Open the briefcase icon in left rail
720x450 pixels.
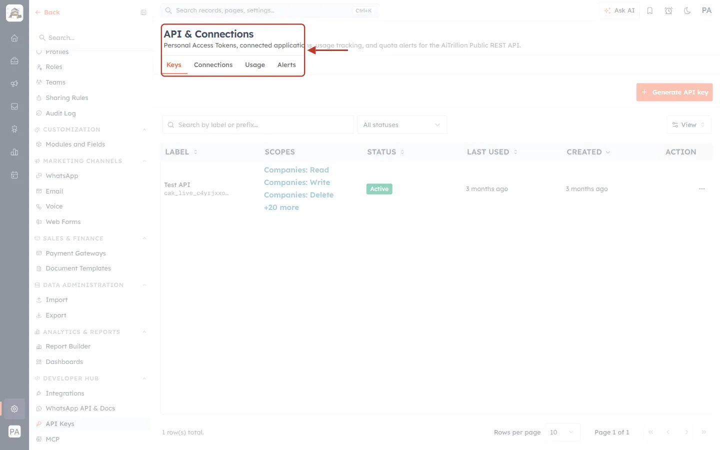coord(14,61)
